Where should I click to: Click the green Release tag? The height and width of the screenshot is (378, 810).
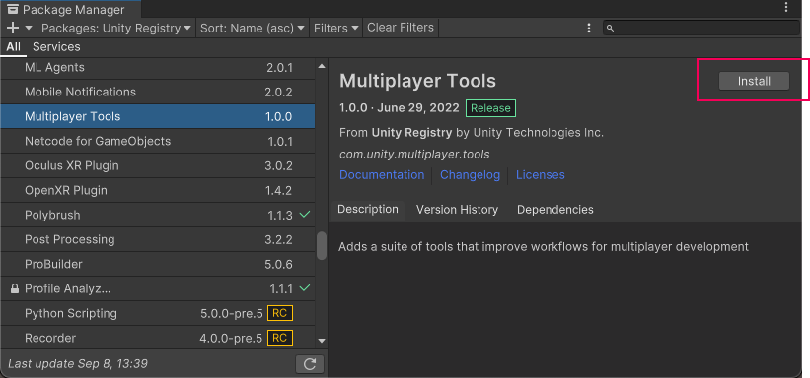[x=490, y=108]
